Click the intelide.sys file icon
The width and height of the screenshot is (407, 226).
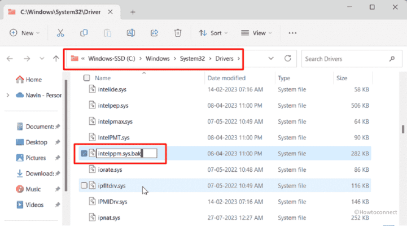92,89
